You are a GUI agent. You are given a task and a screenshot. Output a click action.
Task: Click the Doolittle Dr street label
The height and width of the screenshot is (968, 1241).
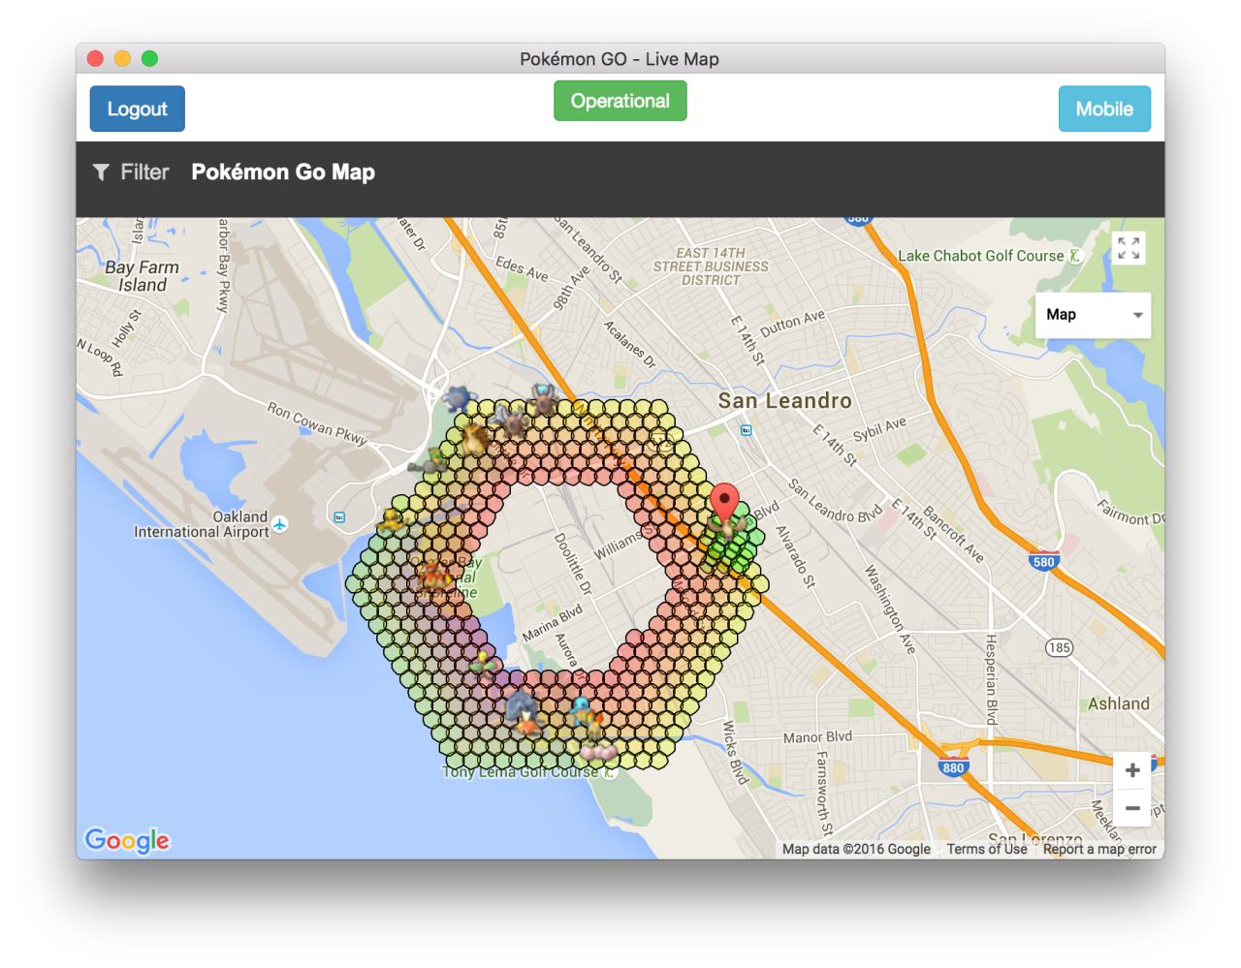click(572, 562)
